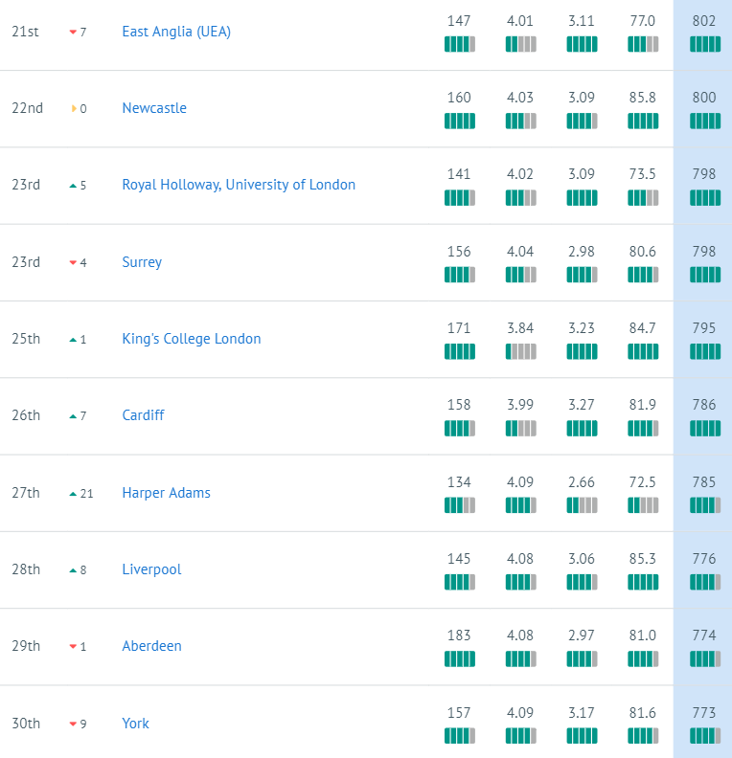Click Royal Holloway's value 4.02
732x758 pixels.
click(x=520, y=173)
